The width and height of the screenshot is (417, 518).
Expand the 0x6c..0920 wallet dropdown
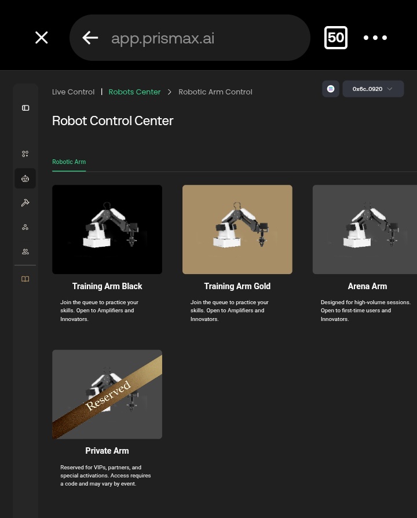(373, 89)
